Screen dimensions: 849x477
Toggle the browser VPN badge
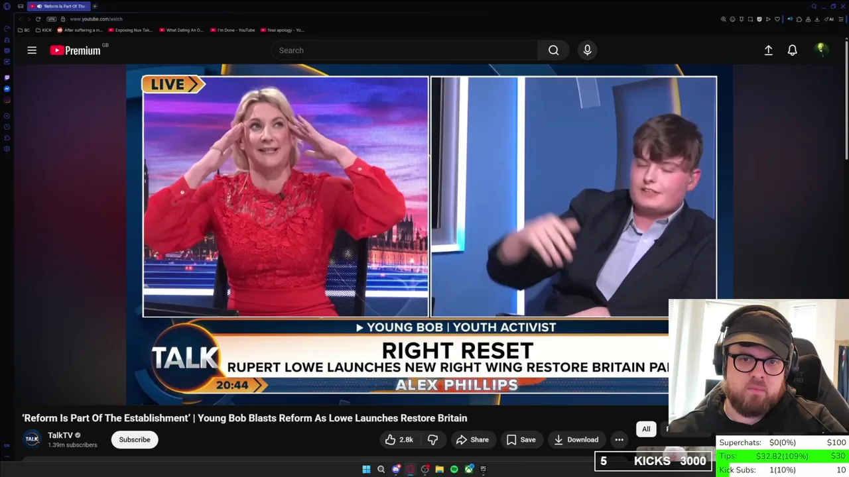(52, 19)
